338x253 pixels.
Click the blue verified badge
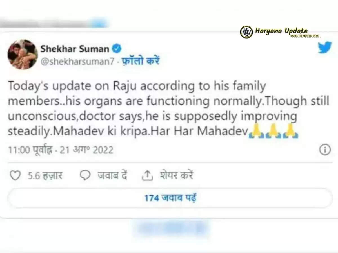click(x=117, y=49)
